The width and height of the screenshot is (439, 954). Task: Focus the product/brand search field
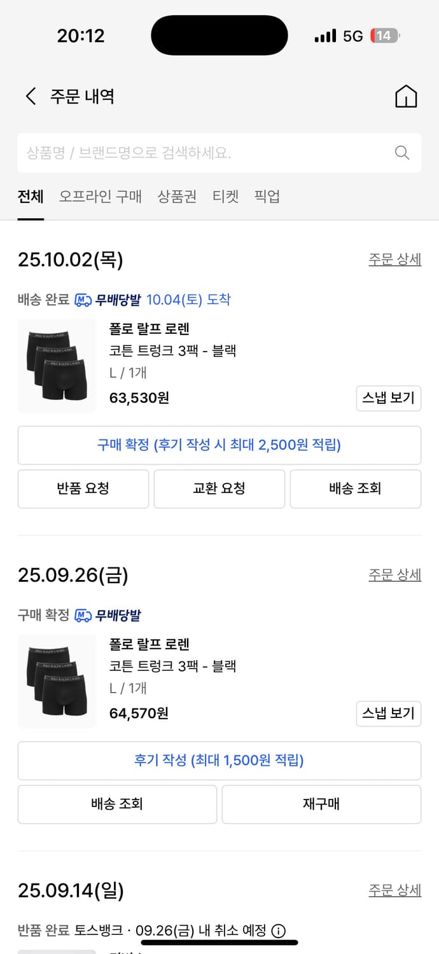click(204, 153)
